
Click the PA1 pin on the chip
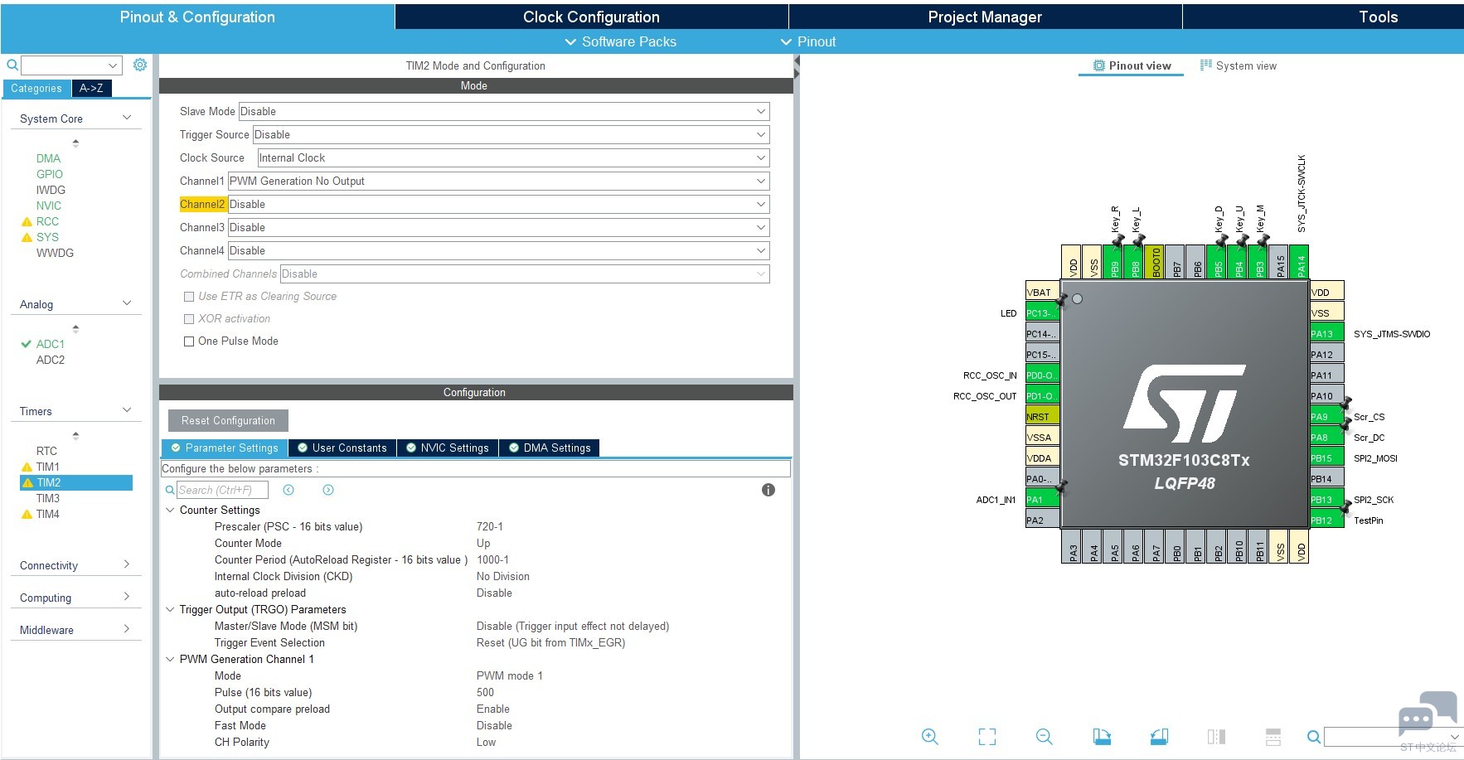tap(1042, 499)
